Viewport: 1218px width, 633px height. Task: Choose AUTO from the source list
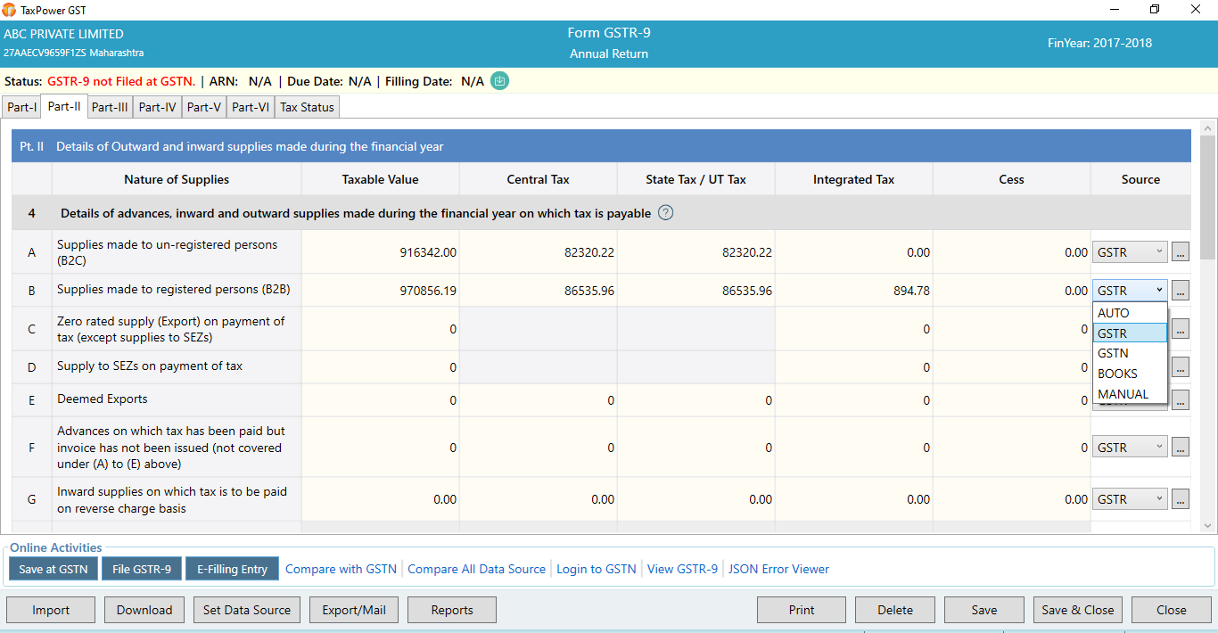pos(1130,313)
